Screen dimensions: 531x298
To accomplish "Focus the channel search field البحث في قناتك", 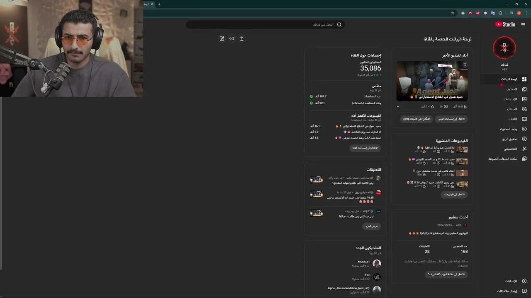I will (265, 25).
